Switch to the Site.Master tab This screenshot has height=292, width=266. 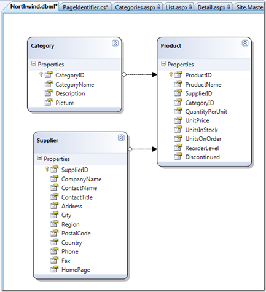[x=249, y=7]
